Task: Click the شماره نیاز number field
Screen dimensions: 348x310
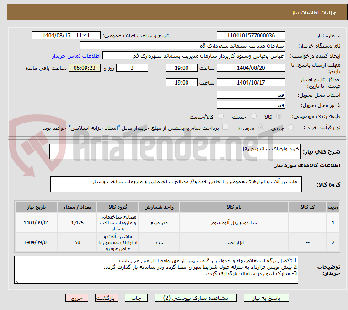Action: click(x=251, y=36)
